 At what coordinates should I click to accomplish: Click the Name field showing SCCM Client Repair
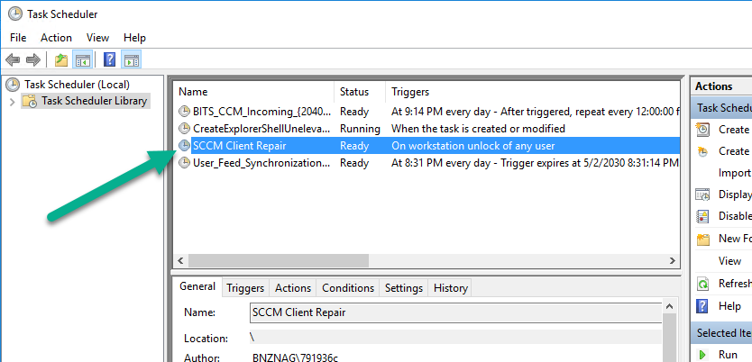pyautogui.click(x=455, y=312)
